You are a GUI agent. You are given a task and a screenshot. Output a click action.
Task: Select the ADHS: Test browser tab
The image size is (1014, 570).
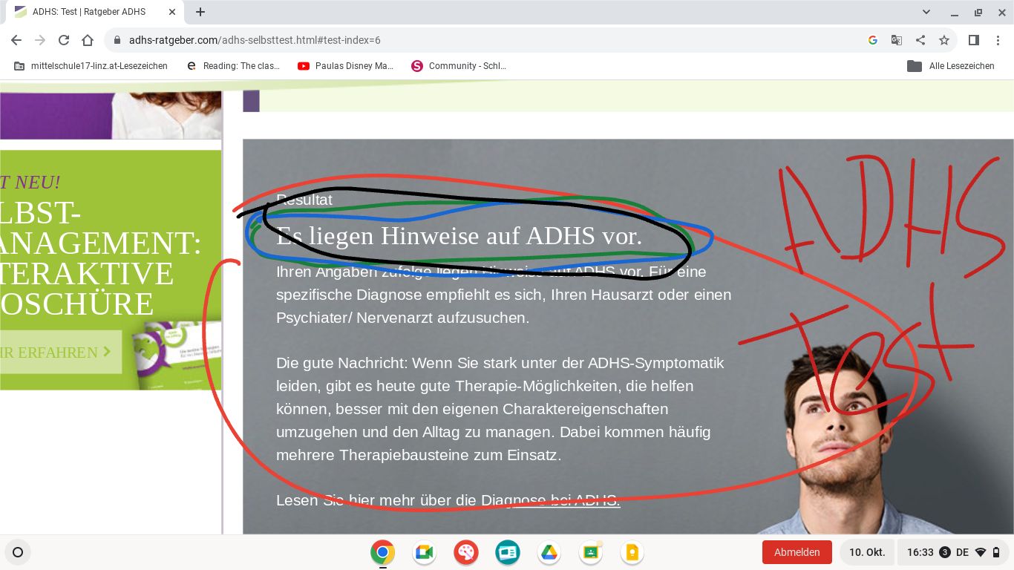tap(89, 12)
